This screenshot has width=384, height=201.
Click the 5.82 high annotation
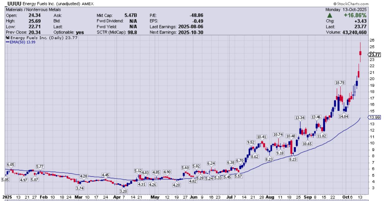click(x=196, y=166)
